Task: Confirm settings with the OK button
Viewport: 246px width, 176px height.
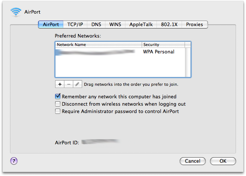Action: click(223, 161)
